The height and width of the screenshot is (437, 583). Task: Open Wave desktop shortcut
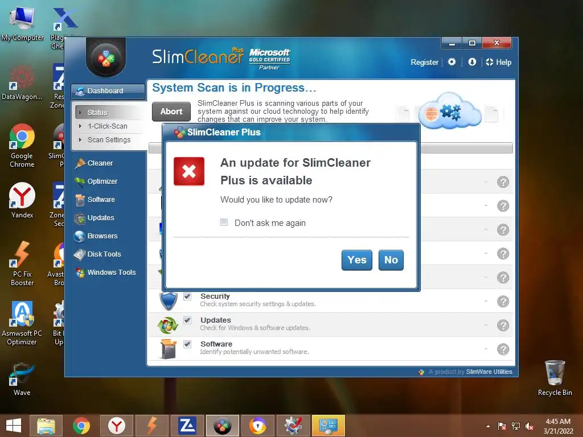pos(22,379)
